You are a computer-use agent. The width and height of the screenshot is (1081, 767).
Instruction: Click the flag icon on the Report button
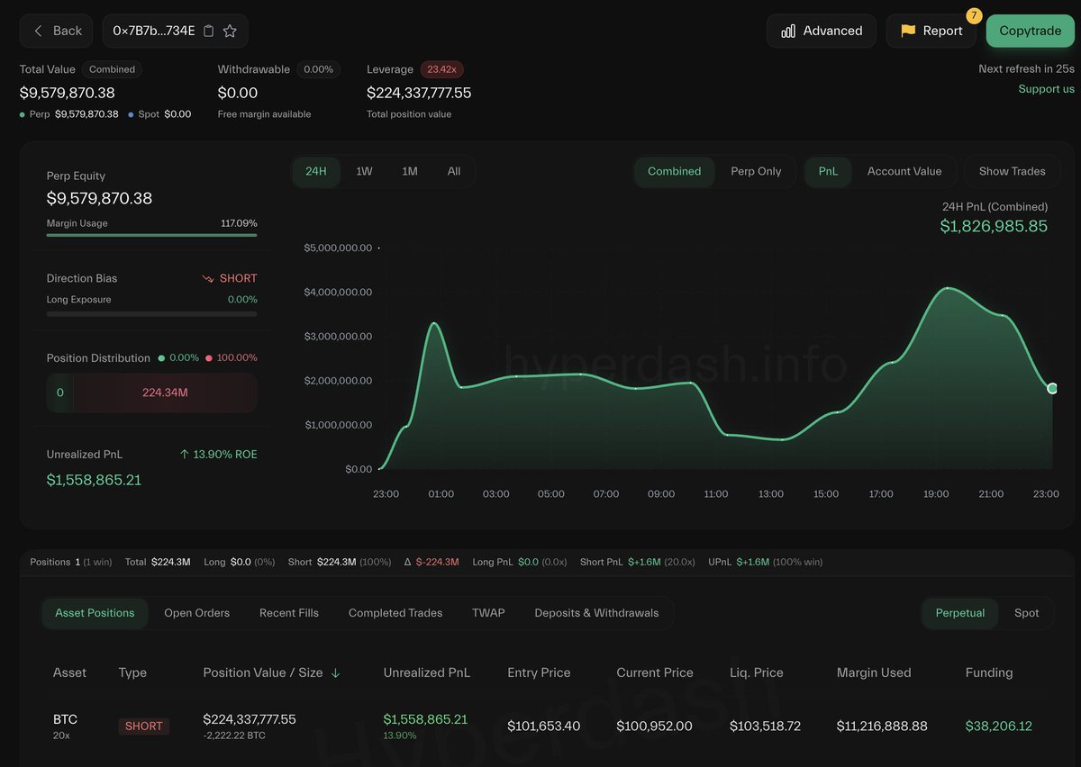909,30
